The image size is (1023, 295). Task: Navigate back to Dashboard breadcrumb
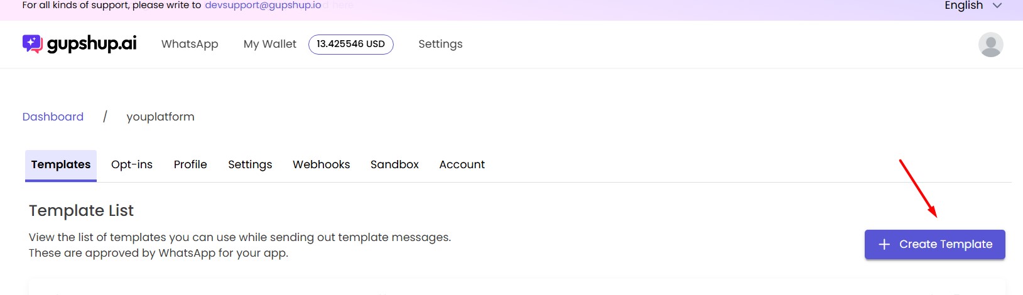tap(53, 117)
